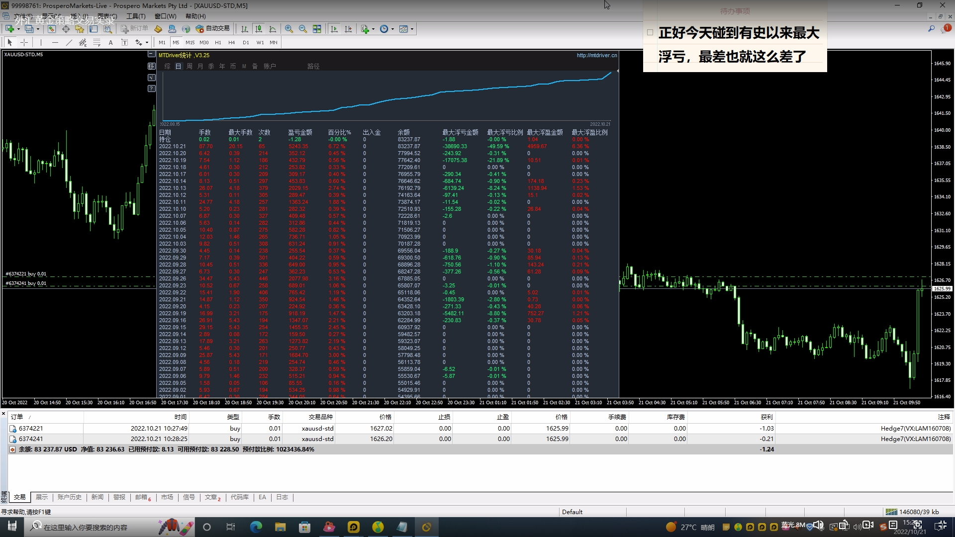The height and width of the screenshot is (537, 955).
Task: Select the Crosshair cursor tool
Action: tap(24, 42)
